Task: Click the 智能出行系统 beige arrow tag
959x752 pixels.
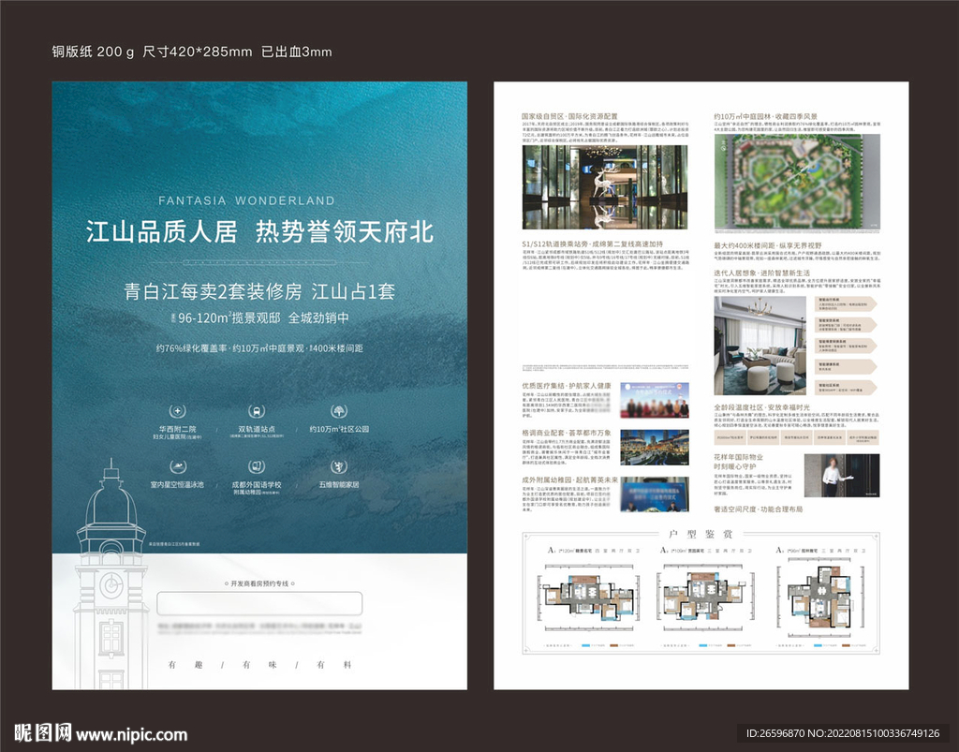Action: [x=847, y=303]
